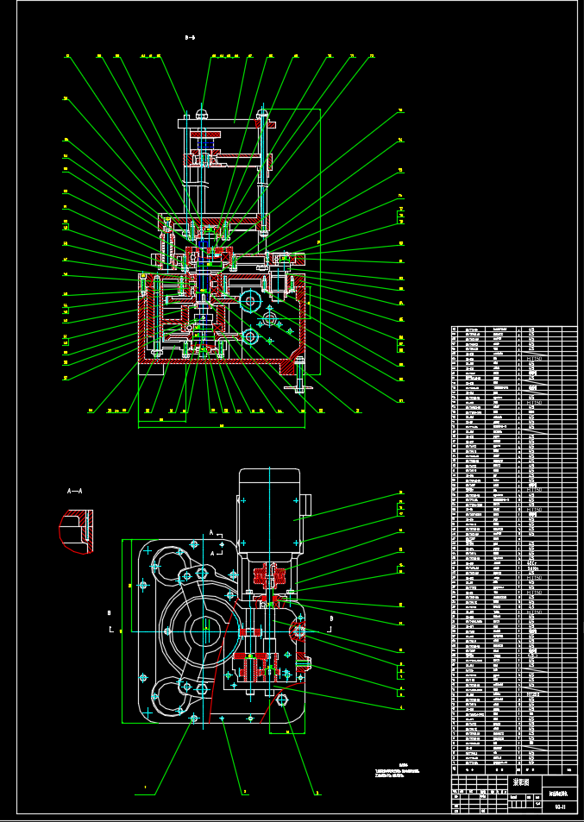Select the handwheel under the B-B section
Image resolution: width=584 pixels, height=822 pixels.
click(x=298, y=387)
